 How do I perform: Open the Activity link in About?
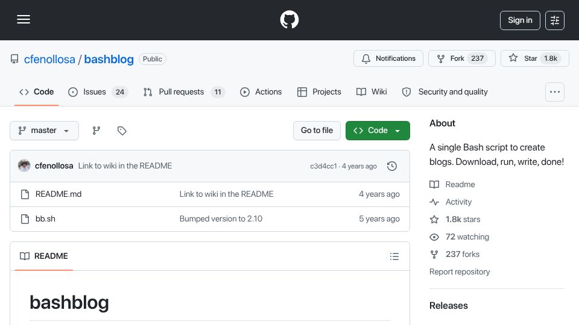[451, 202]
